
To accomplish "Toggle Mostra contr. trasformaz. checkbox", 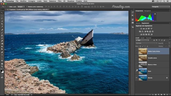I will click(x=27, y=7).
